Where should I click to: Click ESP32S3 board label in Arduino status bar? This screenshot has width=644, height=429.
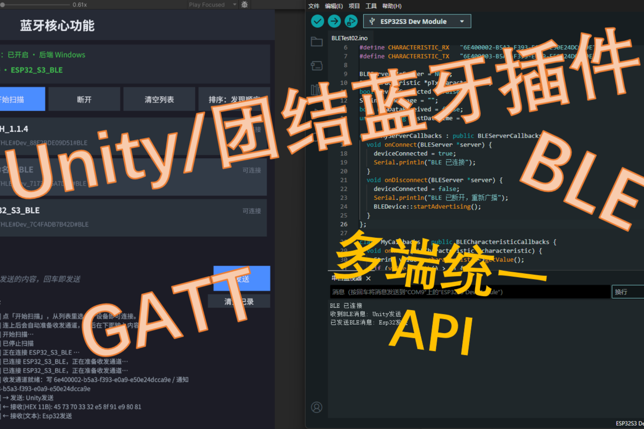click(x=629, y=423)
